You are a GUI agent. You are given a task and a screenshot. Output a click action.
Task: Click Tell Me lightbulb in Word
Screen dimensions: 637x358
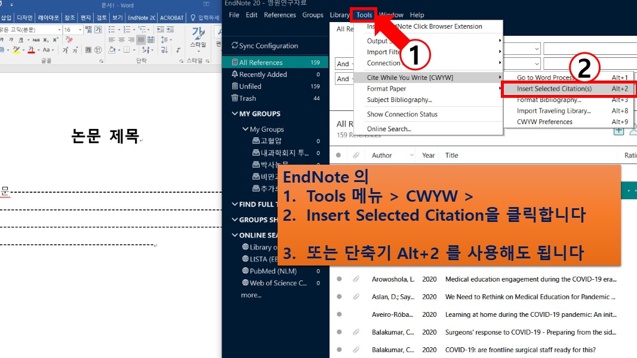(193, 17)
